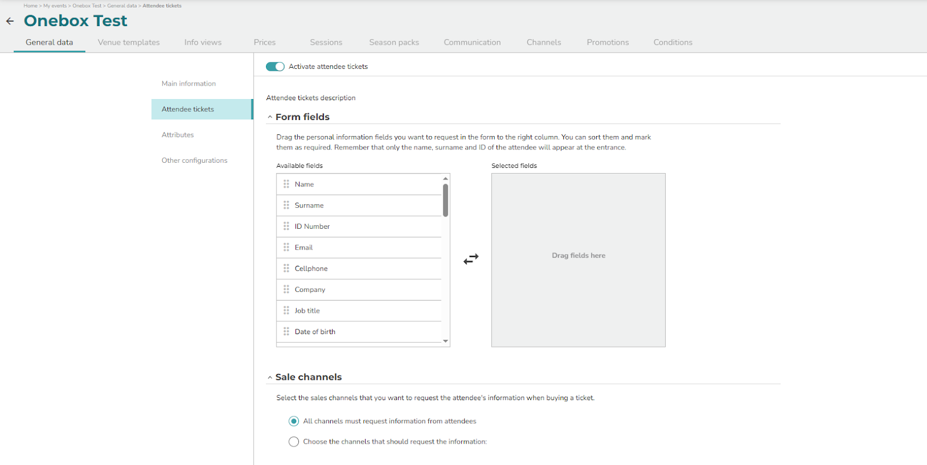Open the Sessions tab

[x=326, y=42]
